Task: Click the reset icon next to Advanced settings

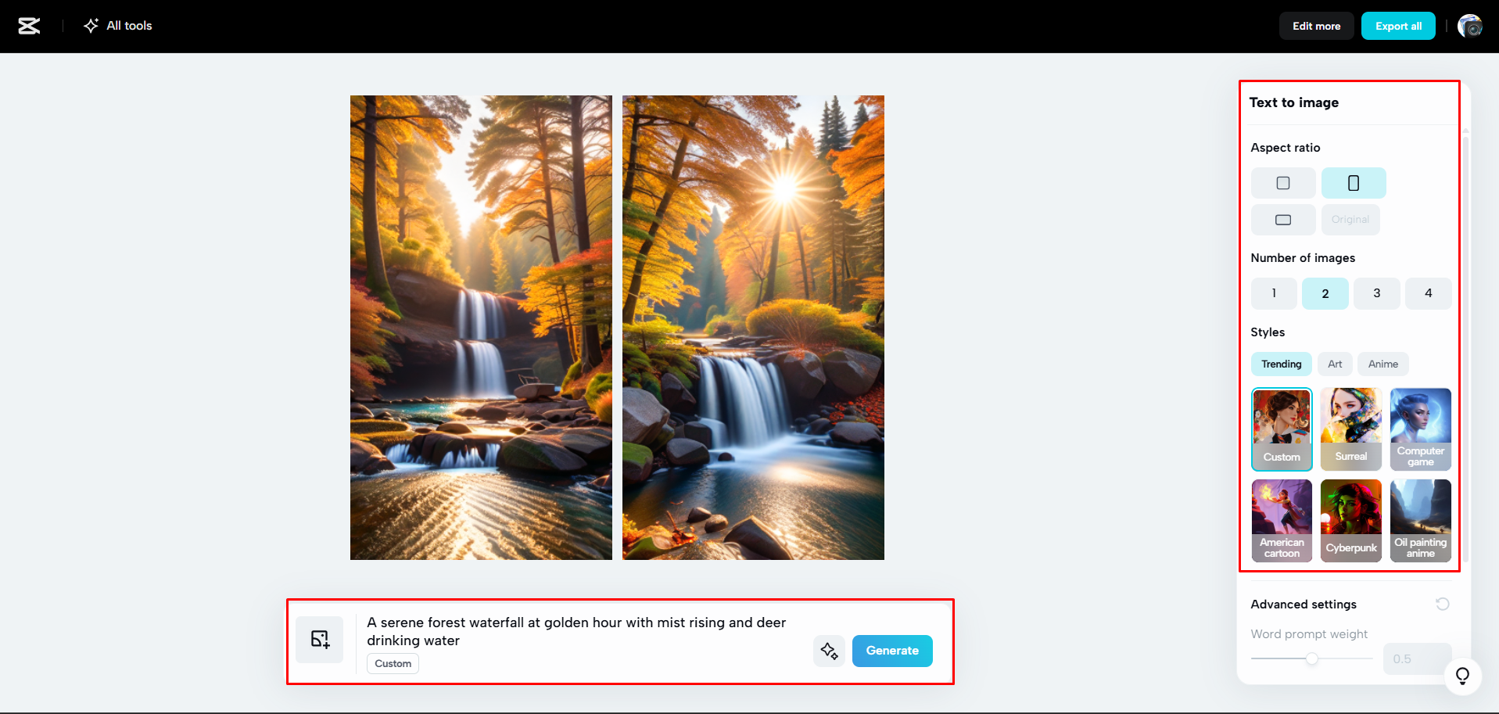Action: pos(1443,604)
